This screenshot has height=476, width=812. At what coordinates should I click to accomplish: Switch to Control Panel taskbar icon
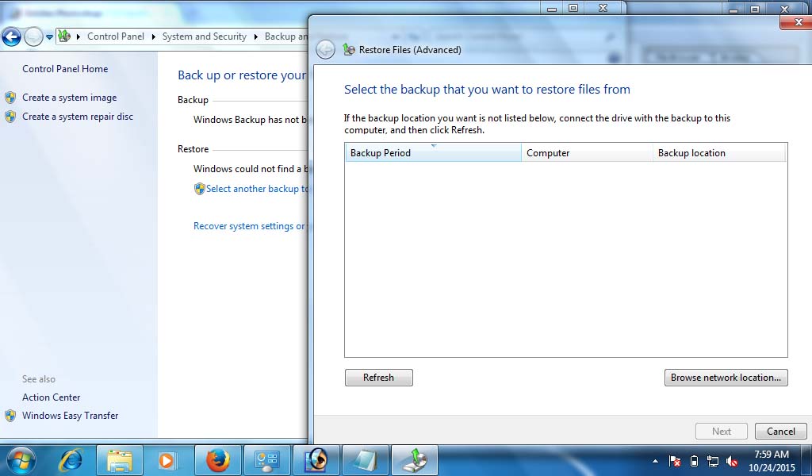coord(267,460)
